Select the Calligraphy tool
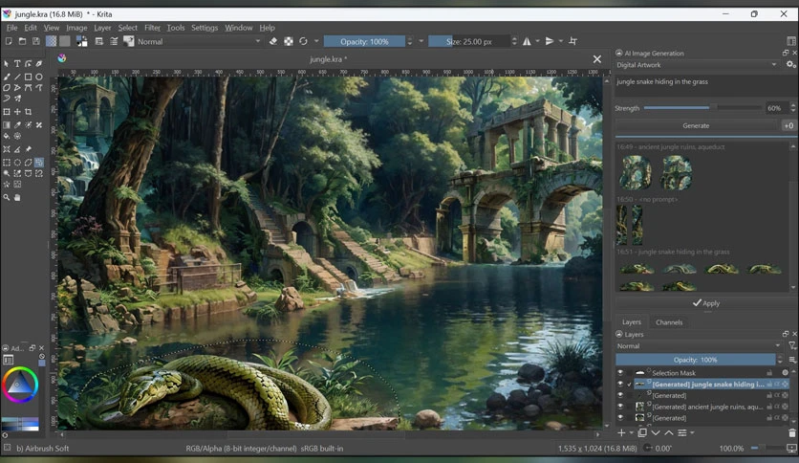 39,64
